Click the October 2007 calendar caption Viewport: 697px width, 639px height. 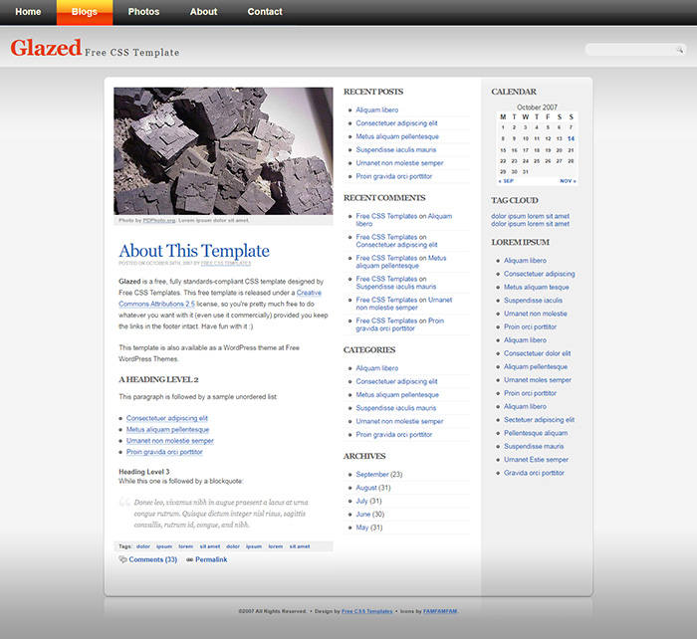(x=537, y=107)
